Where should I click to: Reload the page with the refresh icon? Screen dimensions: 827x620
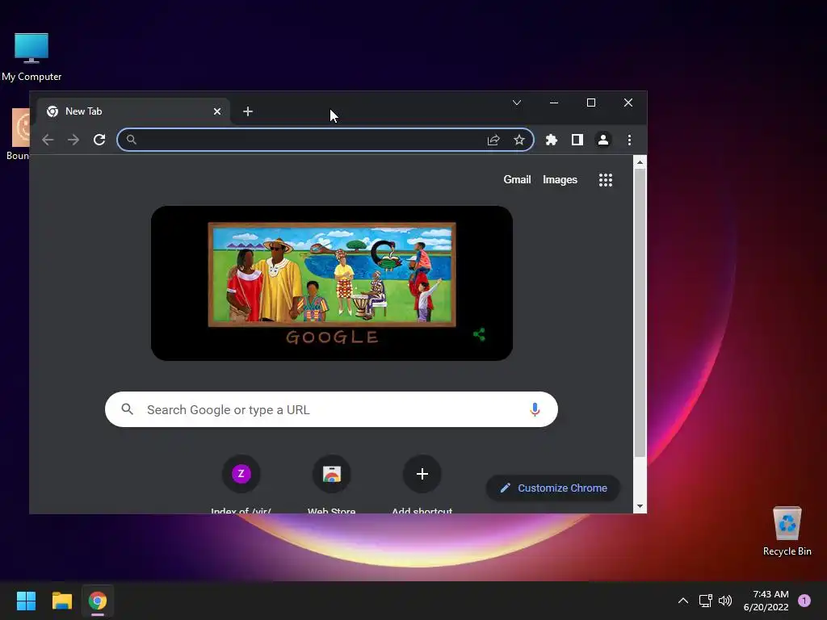[x=99, y=140]
